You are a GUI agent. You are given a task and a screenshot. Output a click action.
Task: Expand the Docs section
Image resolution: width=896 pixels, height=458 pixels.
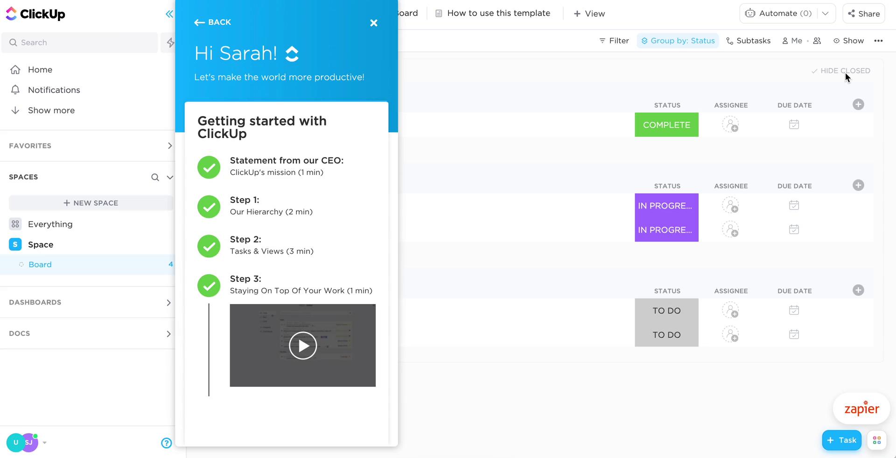pyautogui.click(x=168, y=334)
